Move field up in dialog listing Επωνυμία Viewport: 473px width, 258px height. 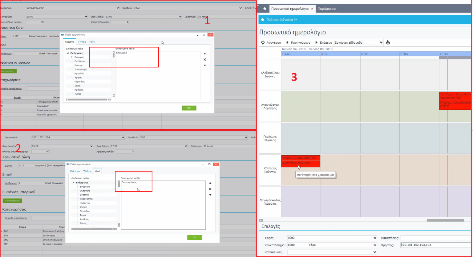point(205,54)
